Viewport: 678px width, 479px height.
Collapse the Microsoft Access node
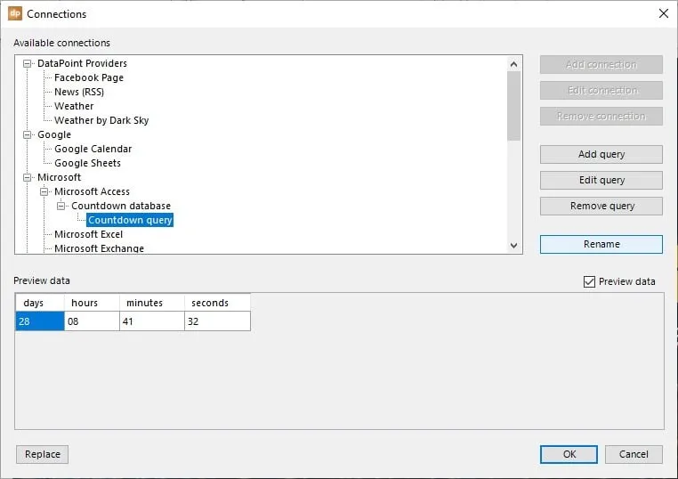point(44,191)
